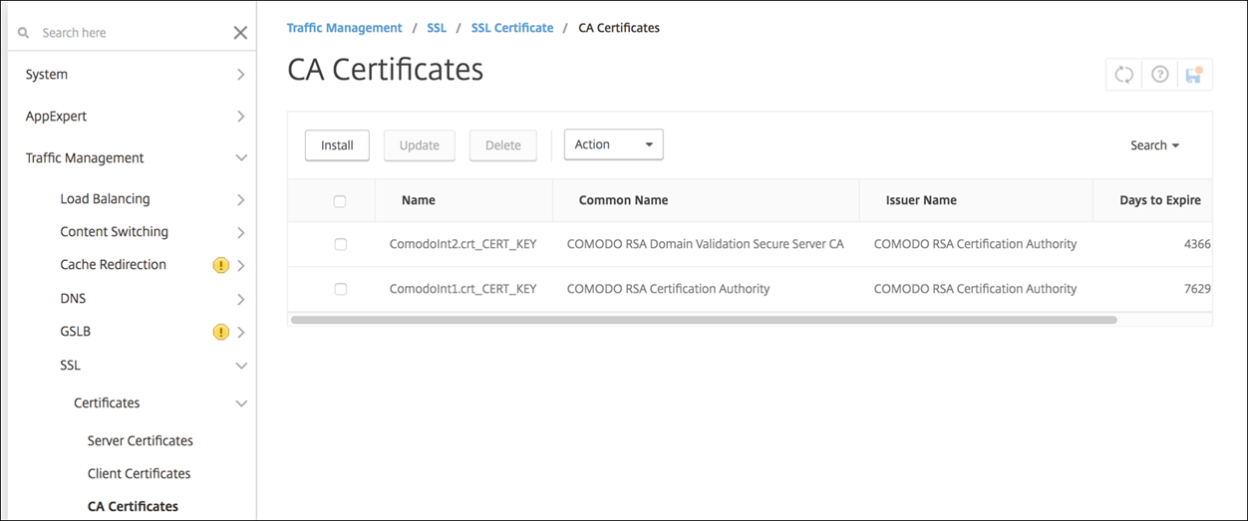Image resolution: width=1248 pixels, height=521 pixels.
Task: Click the save configuration floppy icon
Action: pyautogui.click(x=1193, y=75)
